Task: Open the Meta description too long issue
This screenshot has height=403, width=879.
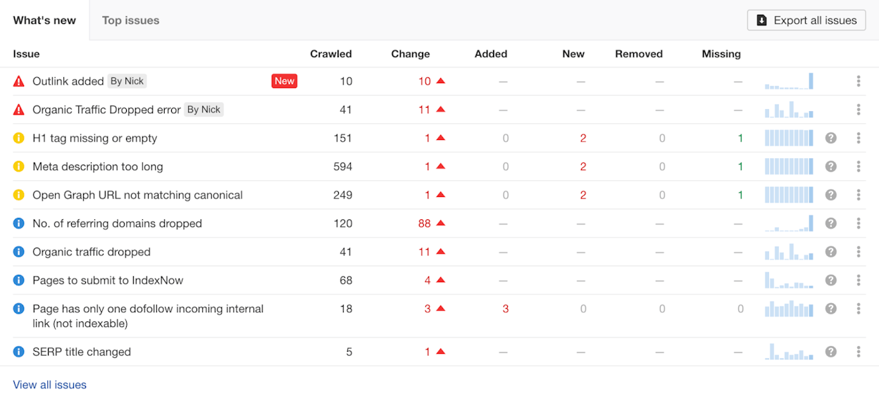Action: pyautogui.click(x=98, y=167)
